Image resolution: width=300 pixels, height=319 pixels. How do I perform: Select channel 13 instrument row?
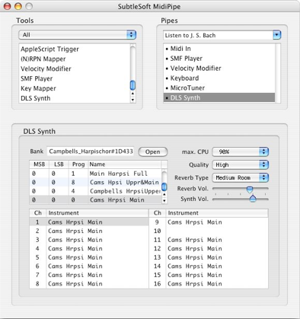coord(209,257)
